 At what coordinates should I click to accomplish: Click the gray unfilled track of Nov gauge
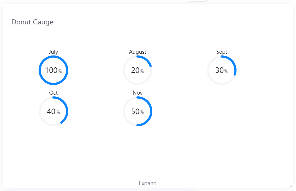[x=124, y=111]
